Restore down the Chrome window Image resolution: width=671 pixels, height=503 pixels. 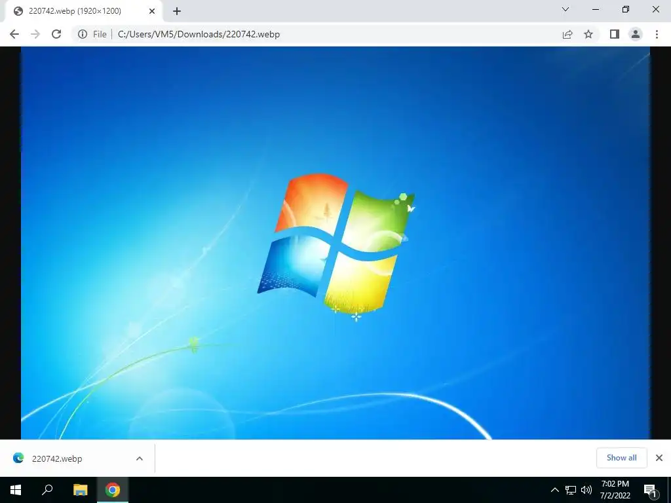[x=626, y=9]
